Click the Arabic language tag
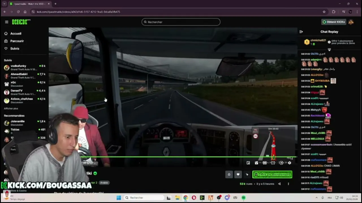The height and width of the screenshot is (203, 362). (104, 183)
